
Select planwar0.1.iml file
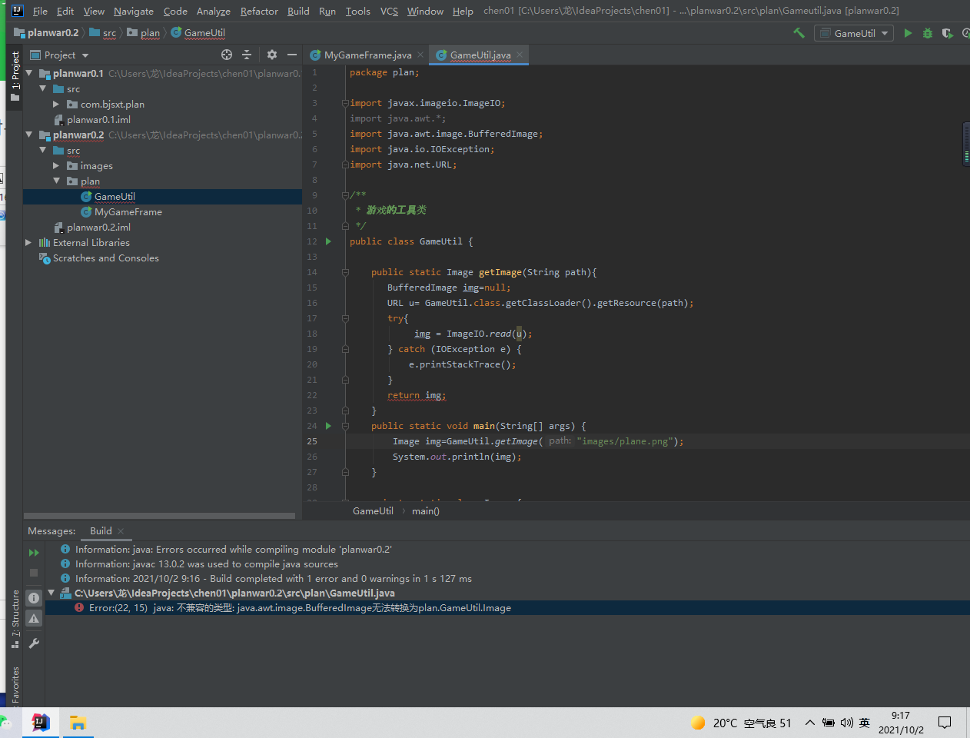(98, 119)
